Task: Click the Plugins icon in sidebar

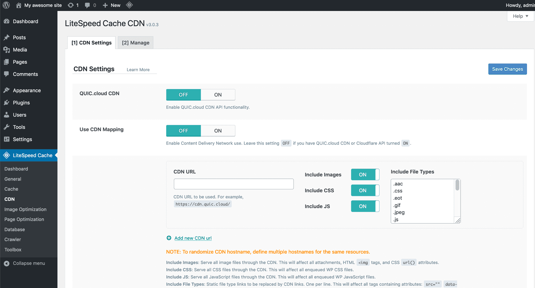Action: tap(7, 103)
